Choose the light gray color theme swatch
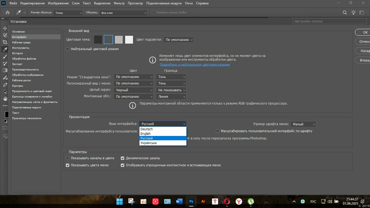Viewport: 370px width, 208px height. [x=119, y=40]
